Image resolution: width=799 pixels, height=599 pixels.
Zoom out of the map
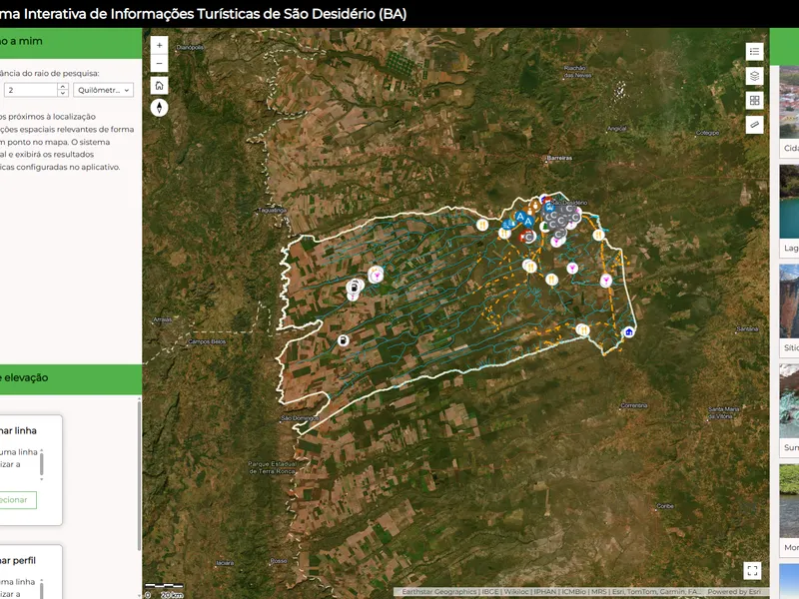click(x=159, y=64)
